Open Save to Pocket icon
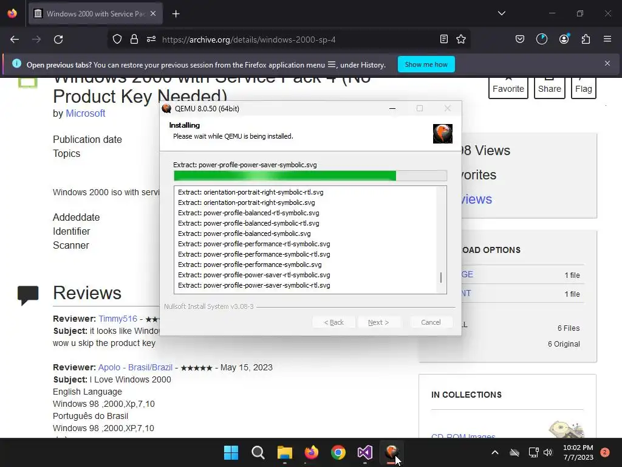This screenshot has height=467, width=622. point(520,39)
